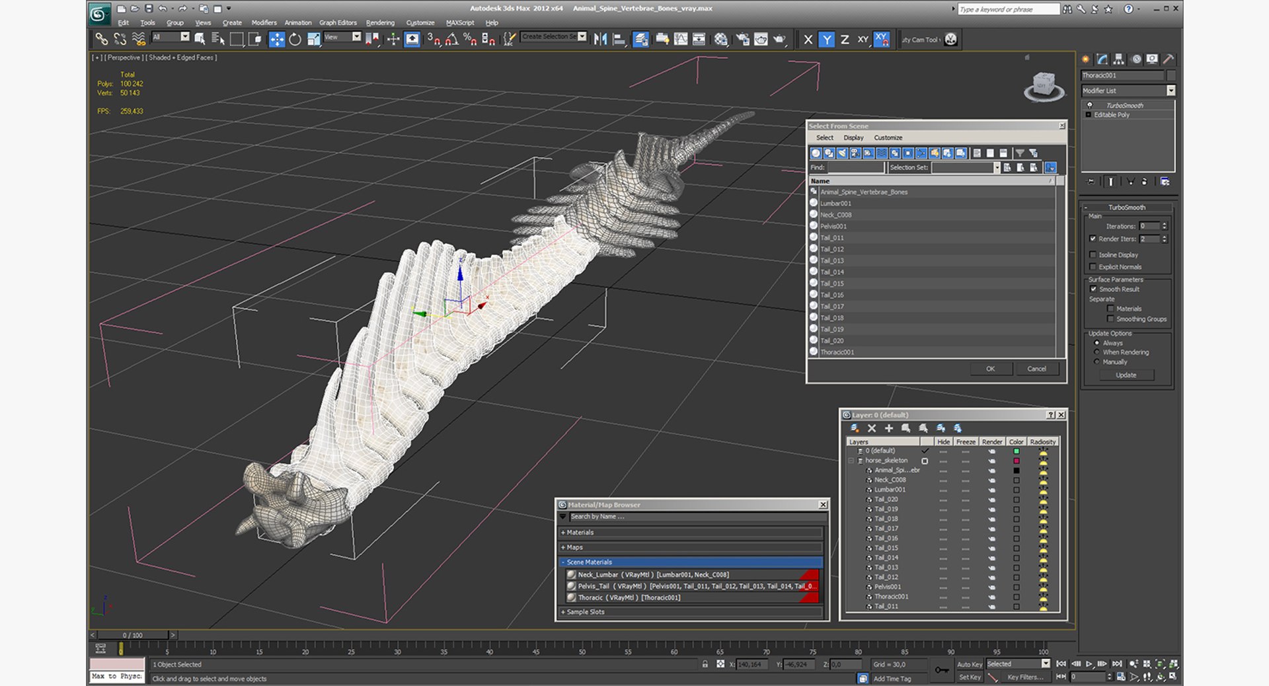The image size is (1269, 686).
Task: Click the TurboSmooth Update button
Action: point(1126,375)
